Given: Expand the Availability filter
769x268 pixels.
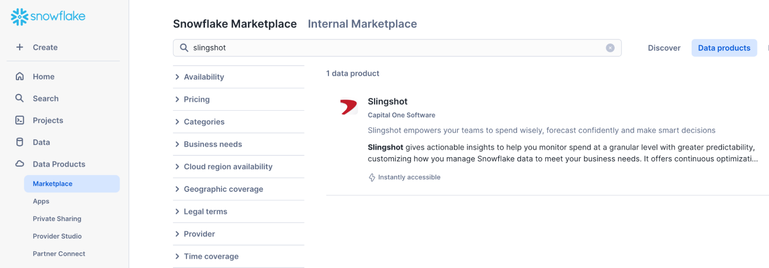Looking at the screenshot, I should click(x=239, y=77).
